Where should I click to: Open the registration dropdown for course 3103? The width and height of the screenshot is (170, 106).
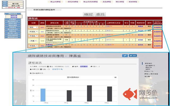tap(33, 36)
